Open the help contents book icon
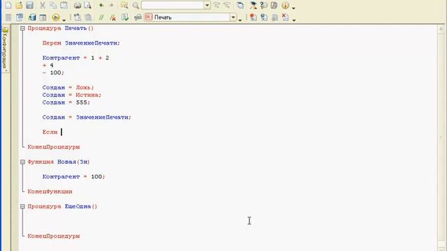This screenshot has width=447, height=251. click(x=274, y=6)
